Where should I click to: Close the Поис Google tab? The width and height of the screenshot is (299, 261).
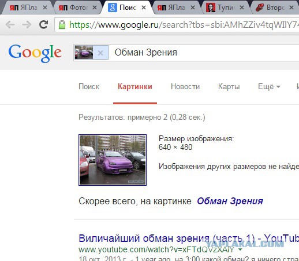point(144,8)
